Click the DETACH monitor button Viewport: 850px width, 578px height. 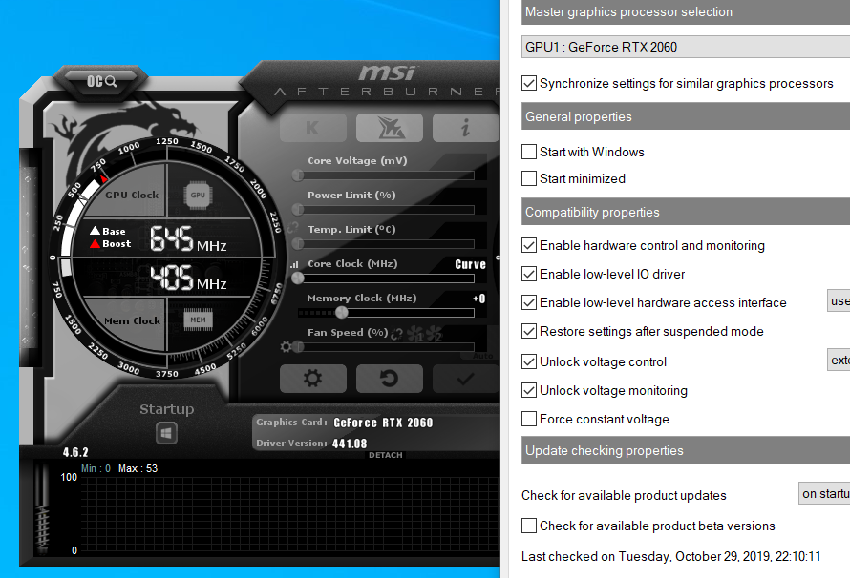click(x=386, y=455)
